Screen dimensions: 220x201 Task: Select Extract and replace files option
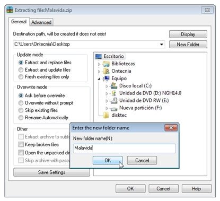point(21,63)
